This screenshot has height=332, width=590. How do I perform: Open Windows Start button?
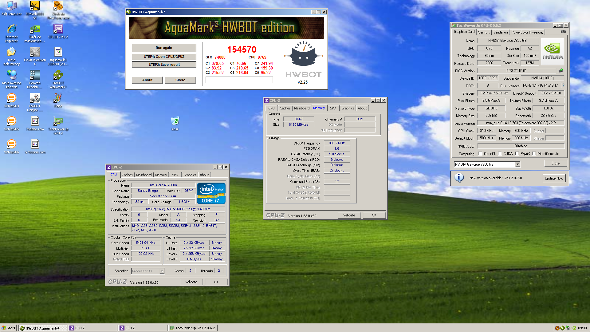pyautogui.click(x=9, y=328)
